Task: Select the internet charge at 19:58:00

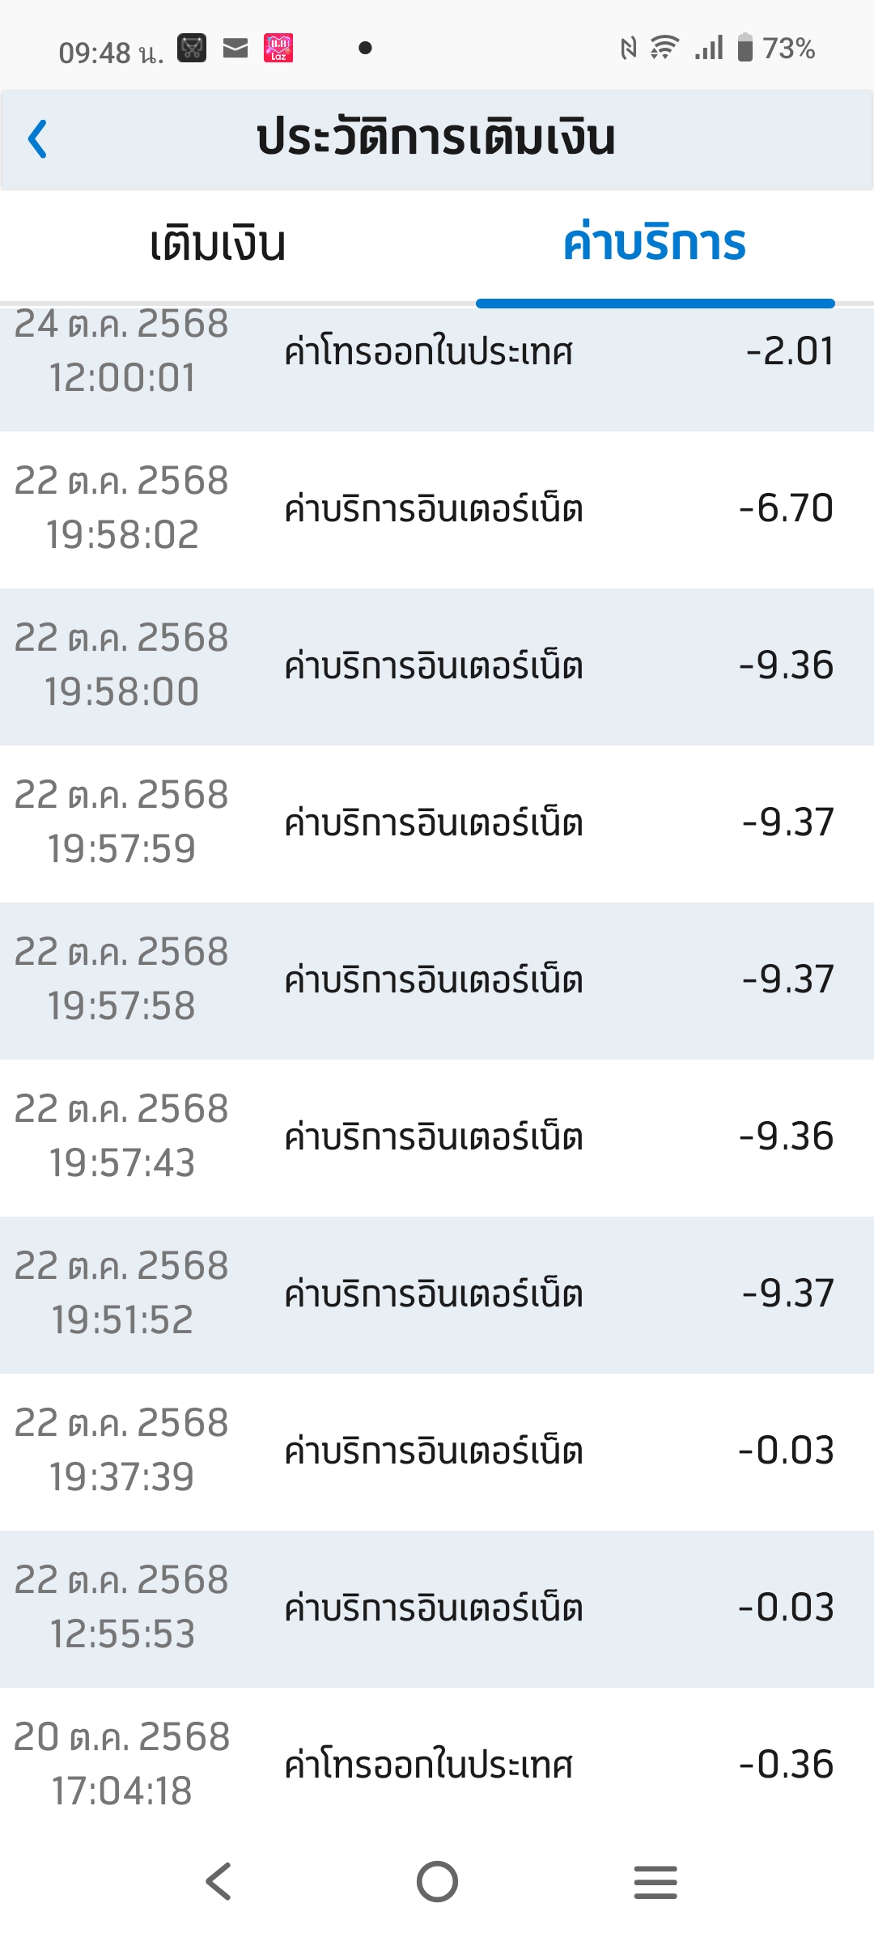Action: point(437,666)
